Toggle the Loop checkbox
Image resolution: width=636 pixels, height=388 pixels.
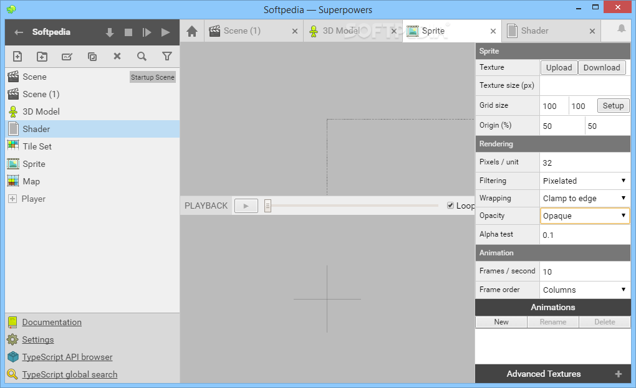pos(450,206)
